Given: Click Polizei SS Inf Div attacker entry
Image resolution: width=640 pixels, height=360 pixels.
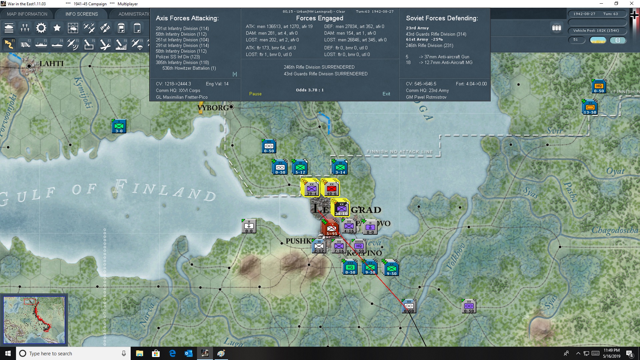Looking at the screenshot, I should click(x=178, y=57).
